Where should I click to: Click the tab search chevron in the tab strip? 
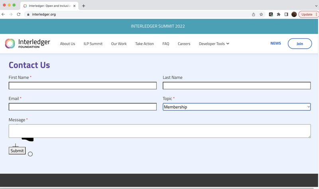pyautogui.click(x=316, y=6)
